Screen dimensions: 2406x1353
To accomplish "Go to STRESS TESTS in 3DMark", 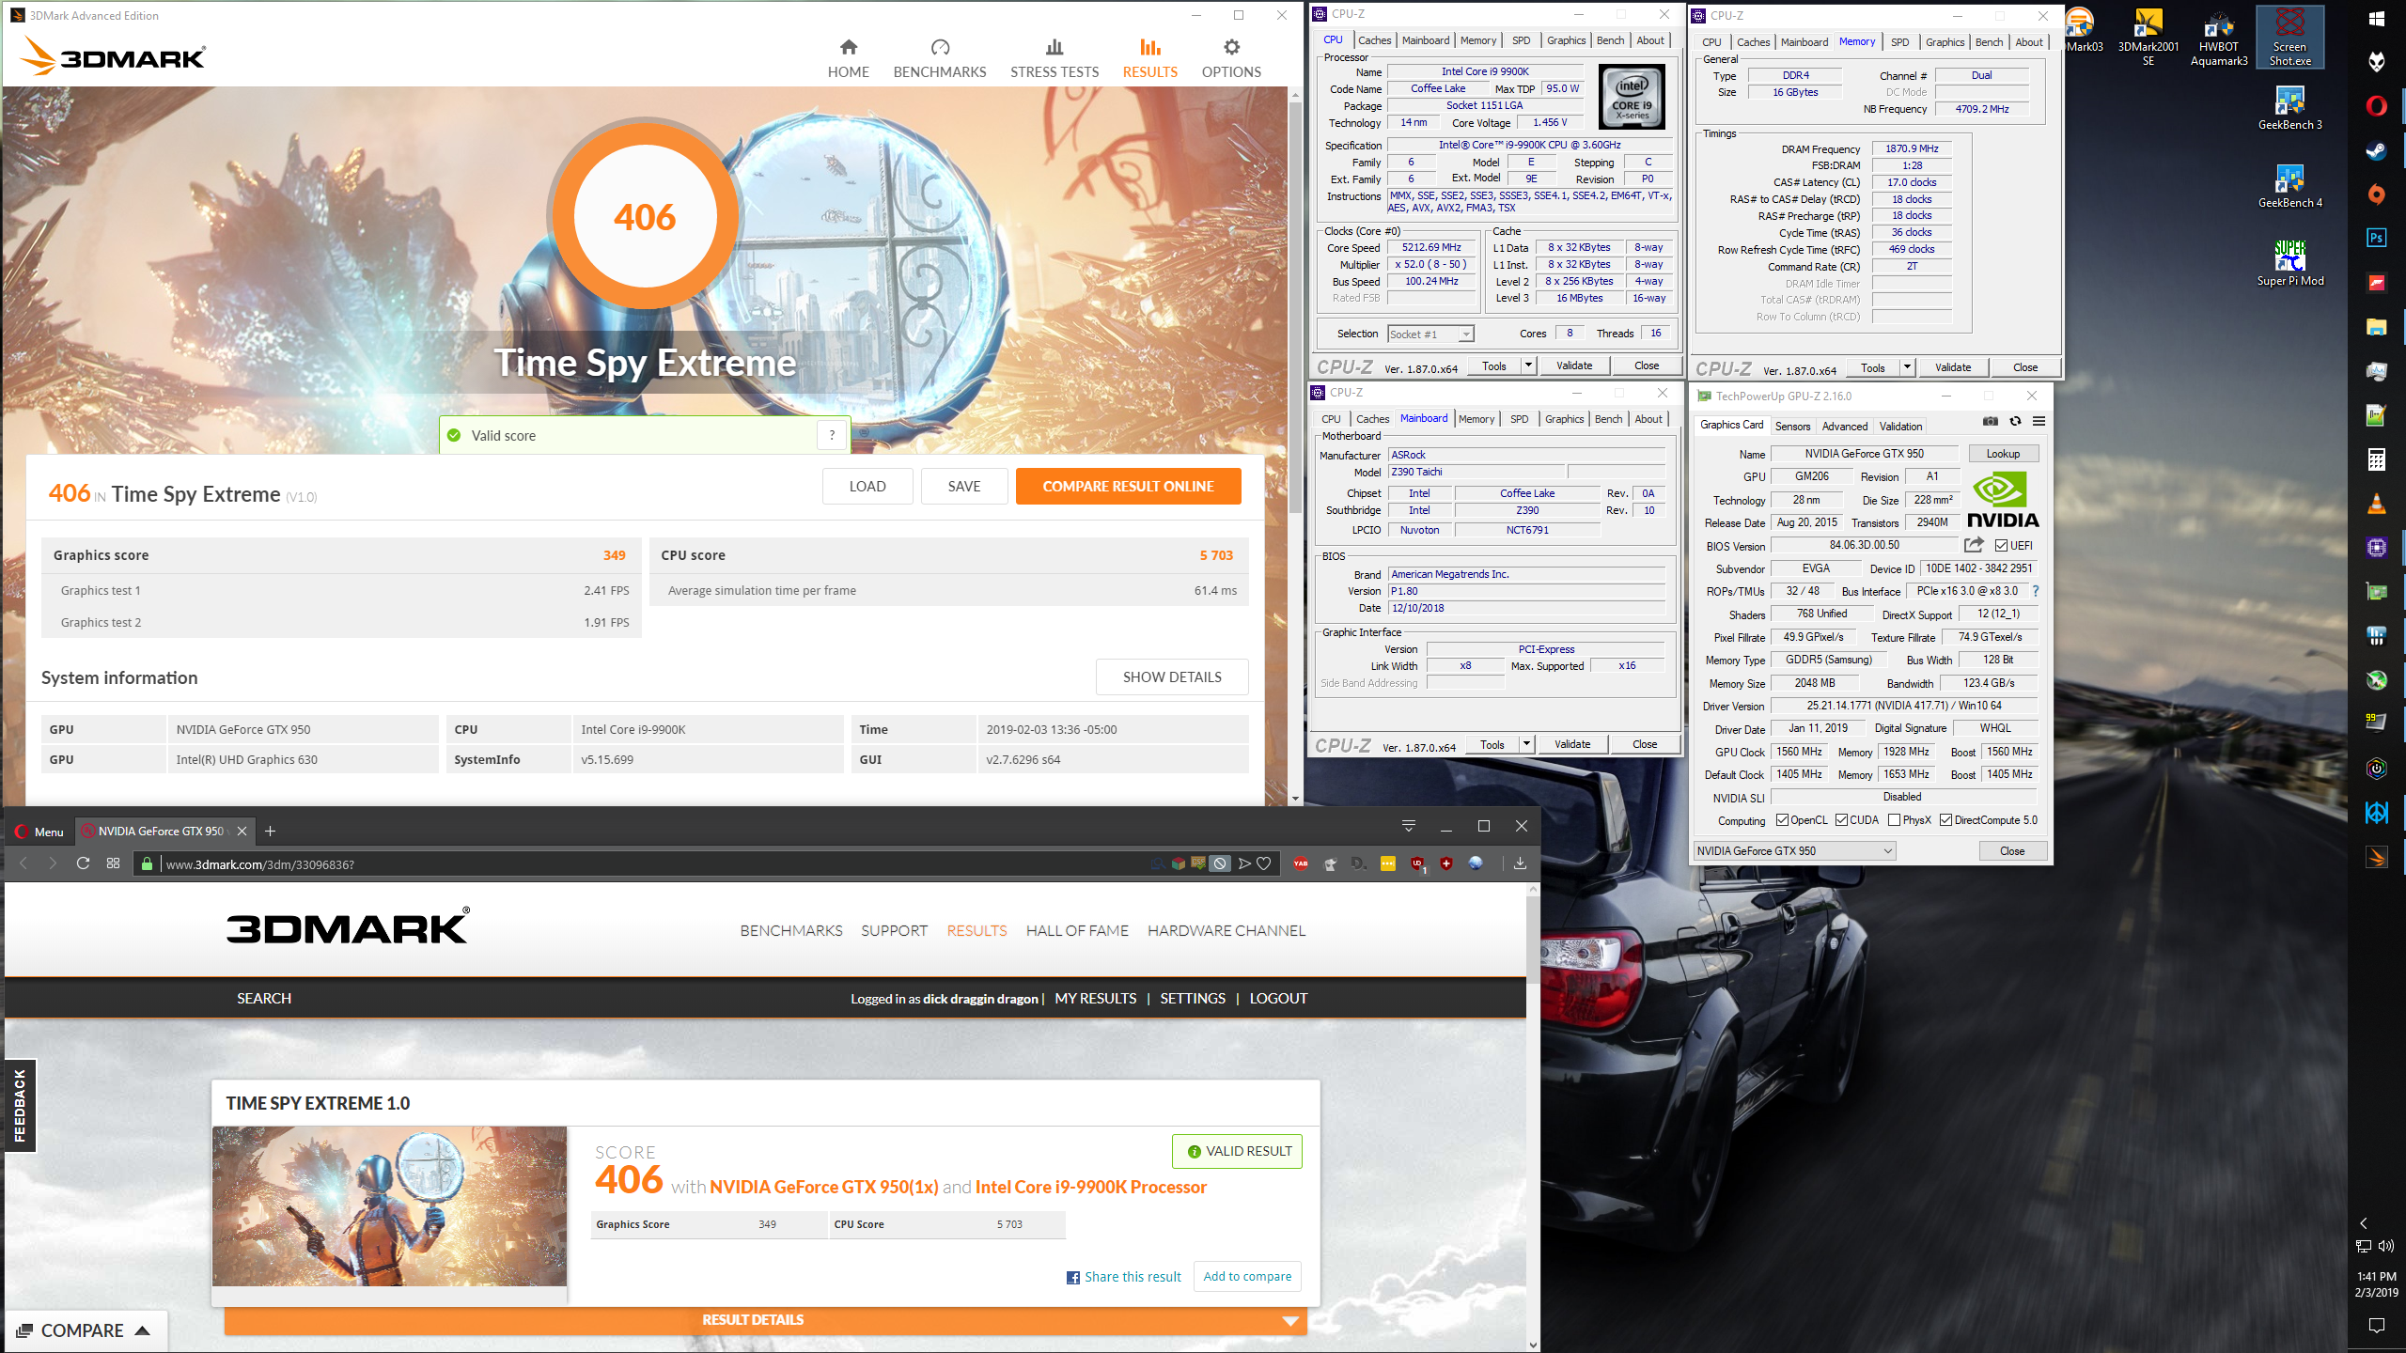I will (x=1055, y=58).
